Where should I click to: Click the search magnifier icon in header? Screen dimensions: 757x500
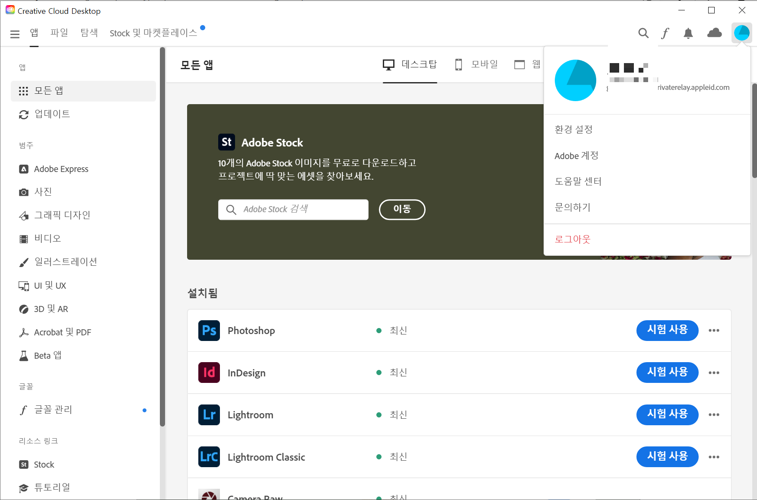[643, 33]
